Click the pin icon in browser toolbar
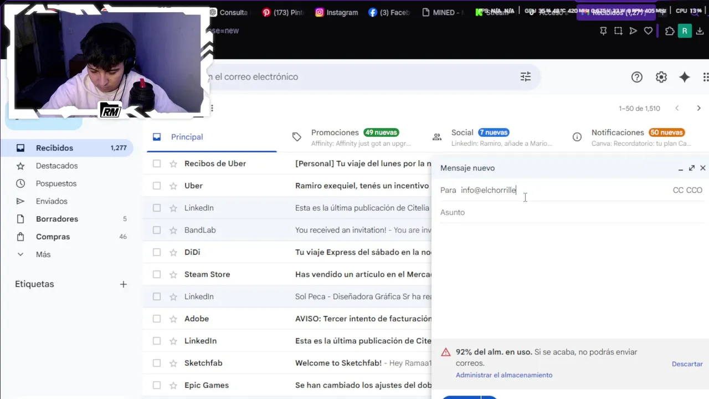Screen dimensions: 709x399 coord(603,31)
